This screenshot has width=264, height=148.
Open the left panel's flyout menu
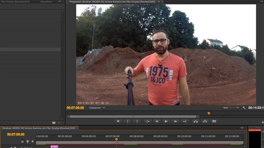[59, 2]
